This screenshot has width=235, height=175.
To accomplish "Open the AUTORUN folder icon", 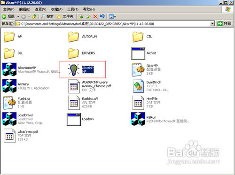I will 73,37.
